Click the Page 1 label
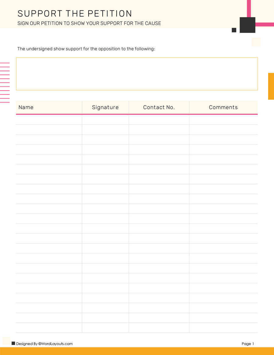Screen dimensions: 274x355 point(248,343)
